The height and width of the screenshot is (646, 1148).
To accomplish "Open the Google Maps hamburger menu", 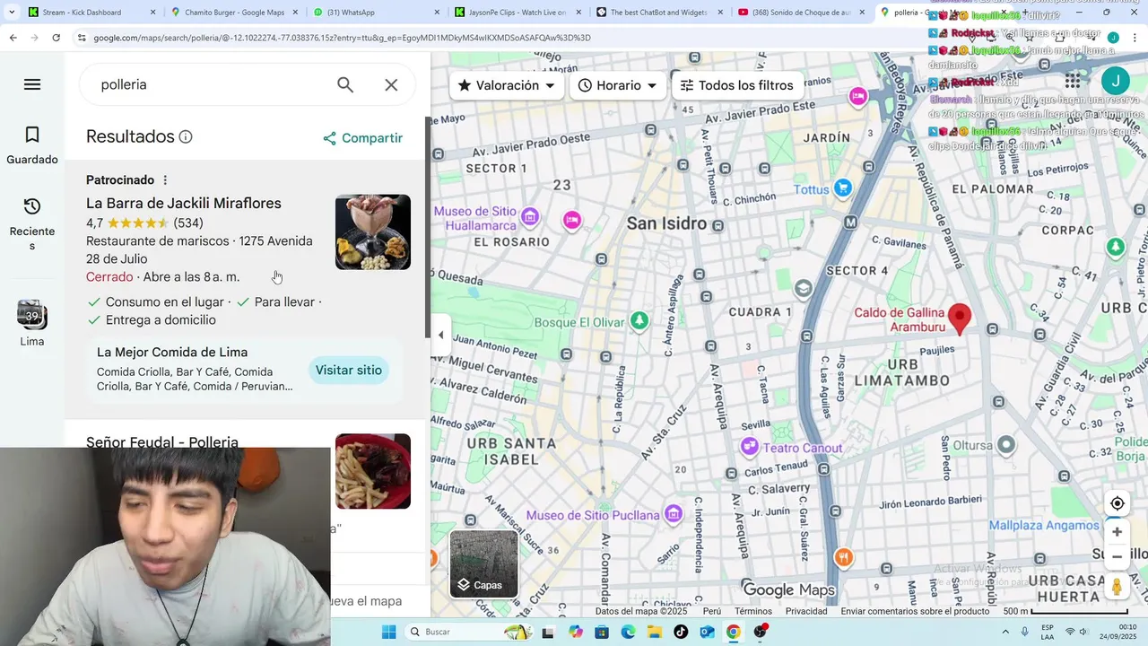I will (32, 84).
